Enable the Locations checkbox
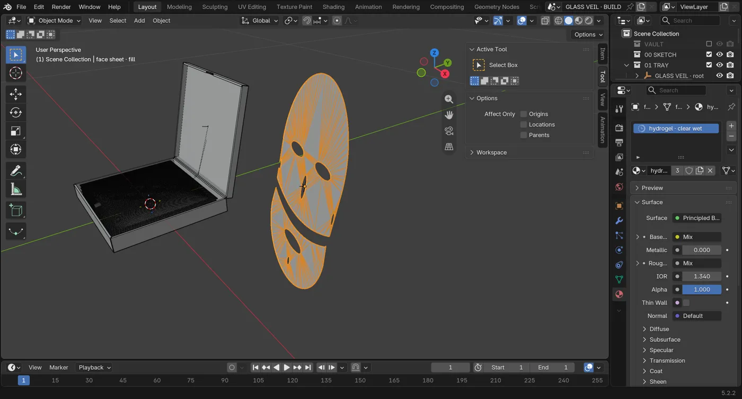 click(524, 124)
